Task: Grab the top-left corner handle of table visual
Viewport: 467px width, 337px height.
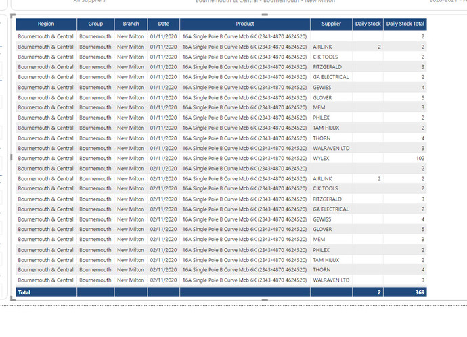Action: (12, 16)
